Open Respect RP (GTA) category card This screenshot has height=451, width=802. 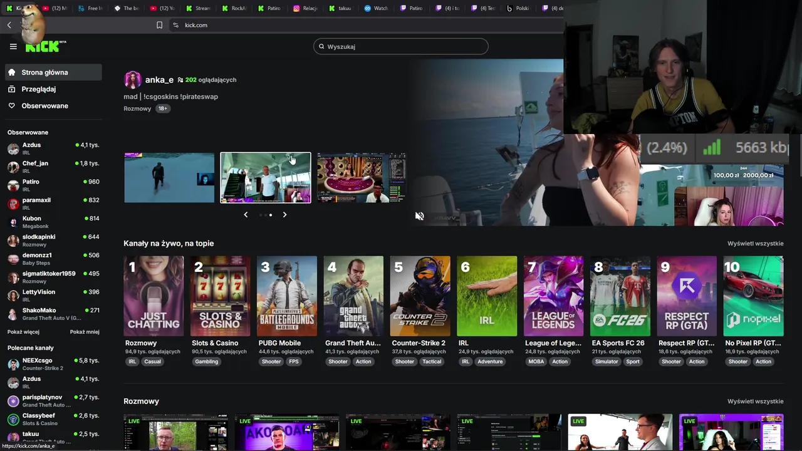[687, 296]
